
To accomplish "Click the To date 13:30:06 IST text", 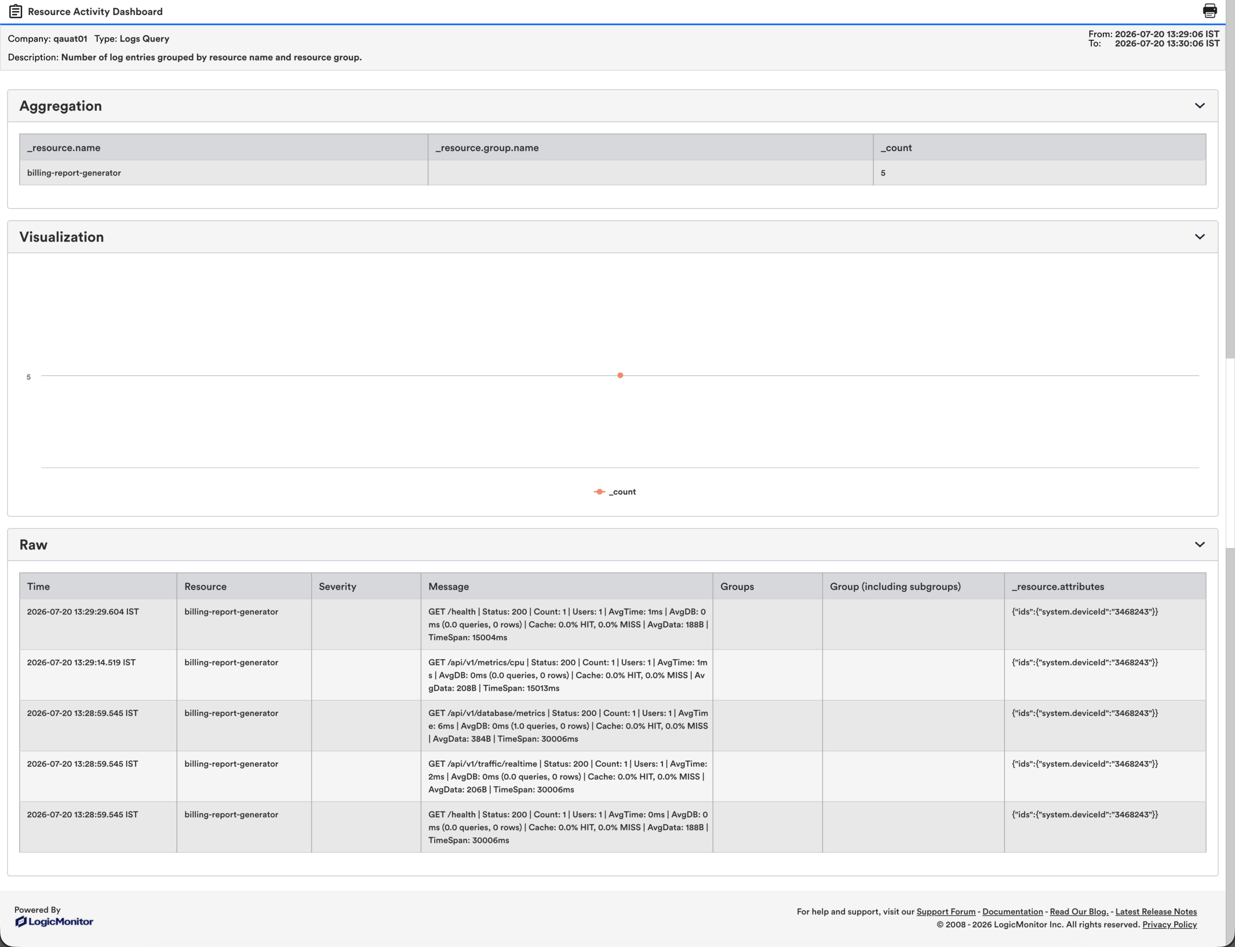I will pos(1154,43).
